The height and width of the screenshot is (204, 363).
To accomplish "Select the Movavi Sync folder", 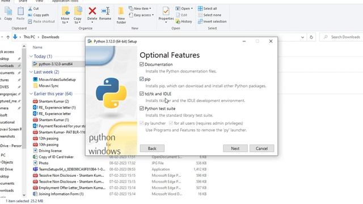I will [49, 86].
